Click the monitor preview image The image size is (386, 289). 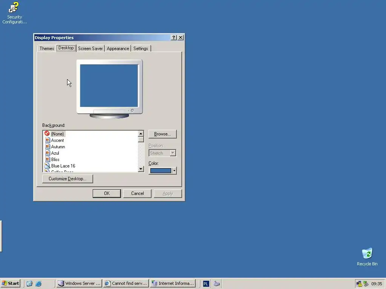tap(109, 89)
